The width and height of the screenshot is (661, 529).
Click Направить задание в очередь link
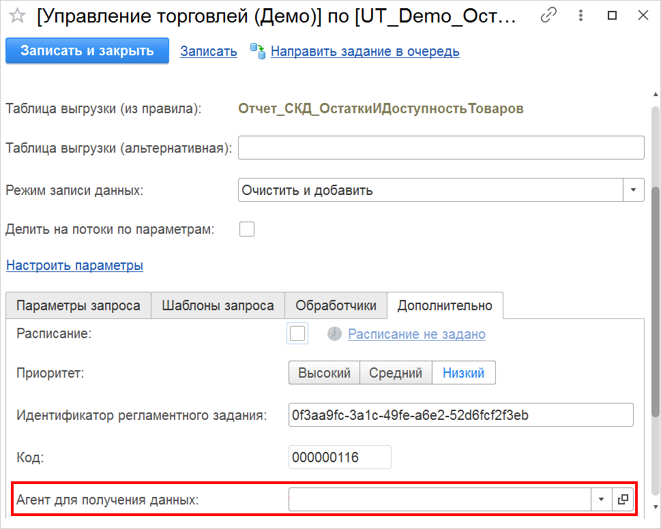365,51
